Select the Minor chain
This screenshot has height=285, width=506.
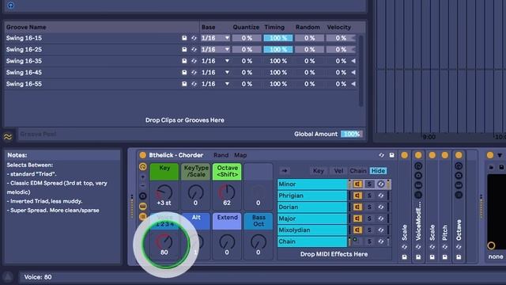[x=312, y=184]
